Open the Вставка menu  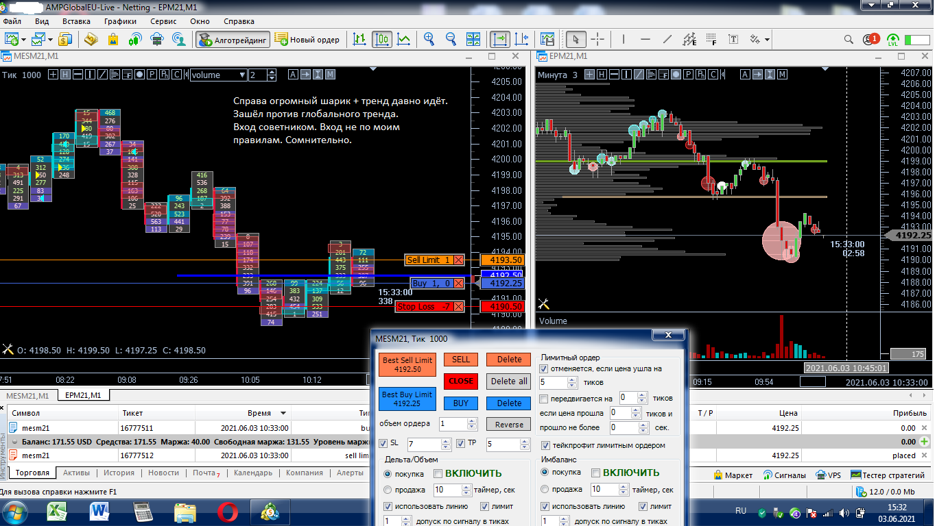76,21
